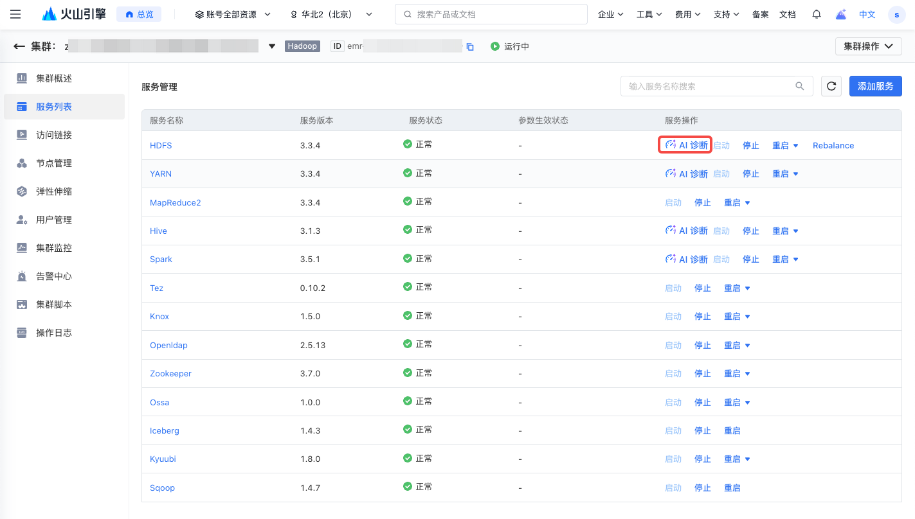Click the back arrow beside 集群
Image resolution: width=915 pixels, height=519 pixels.
19,46
